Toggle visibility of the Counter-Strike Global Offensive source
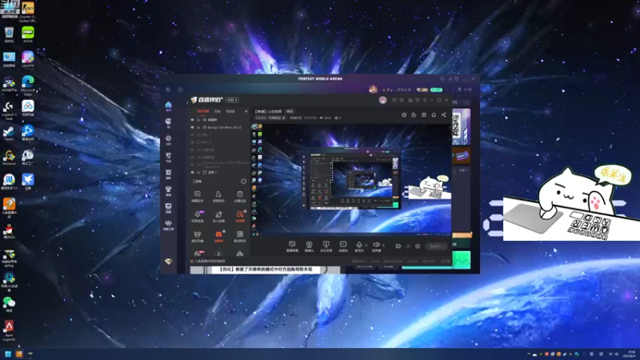This screenshot has width=640, height=360. point(192,165)
